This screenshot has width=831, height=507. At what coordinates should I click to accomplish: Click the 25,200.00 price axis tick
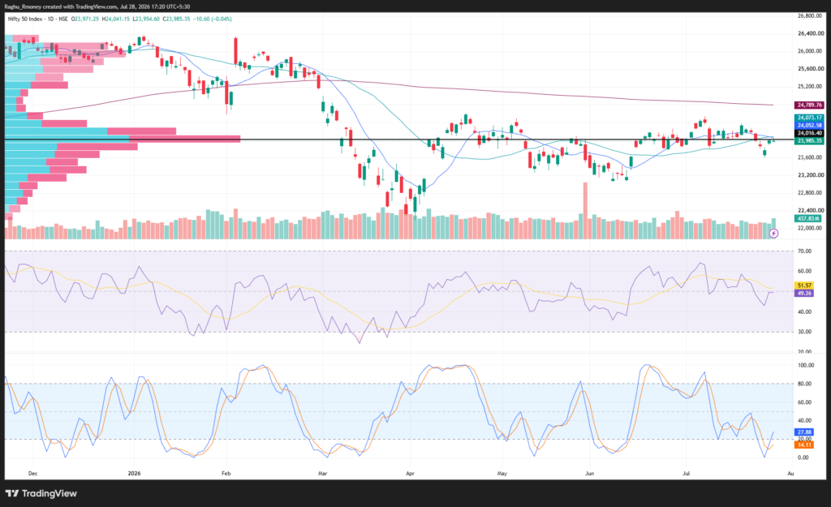click(x=811, y=86)
